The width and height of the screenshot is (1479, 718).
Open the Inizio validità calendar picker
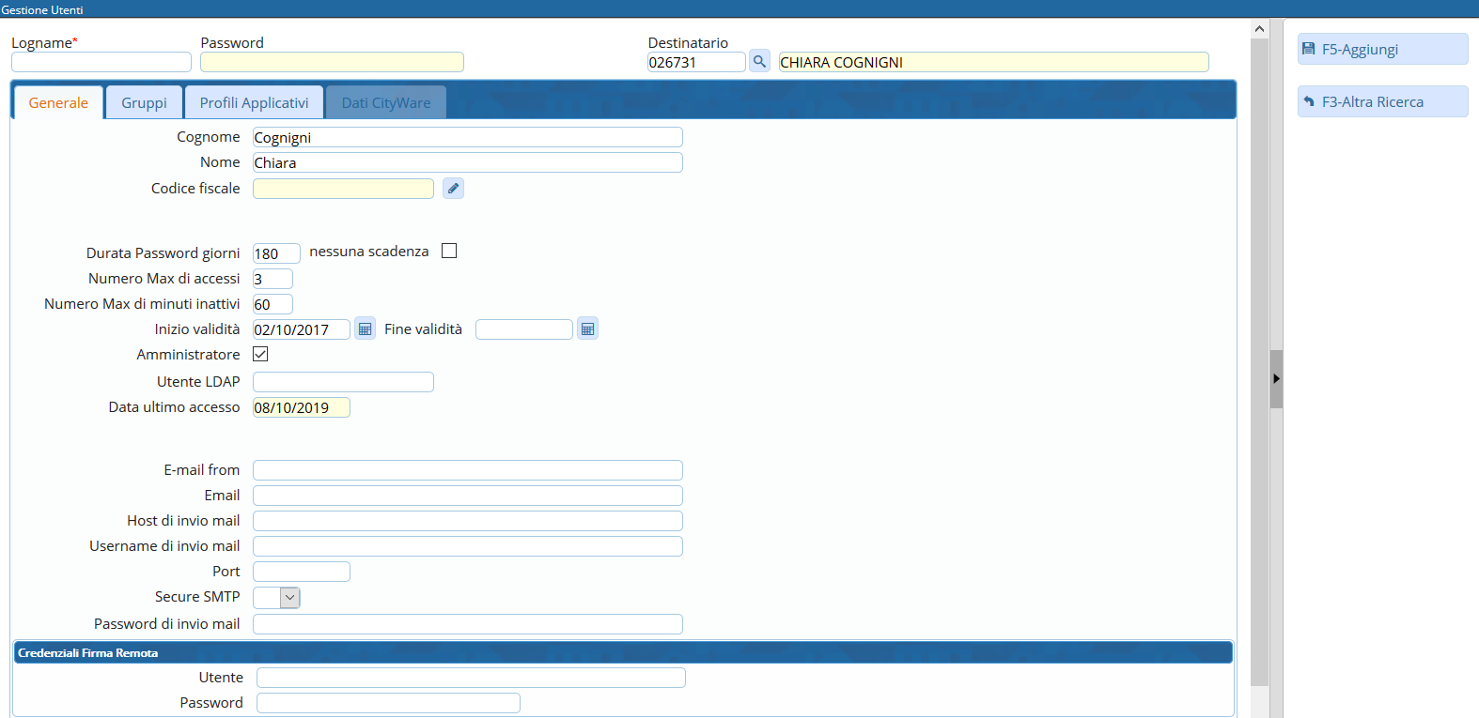[365, 329]
